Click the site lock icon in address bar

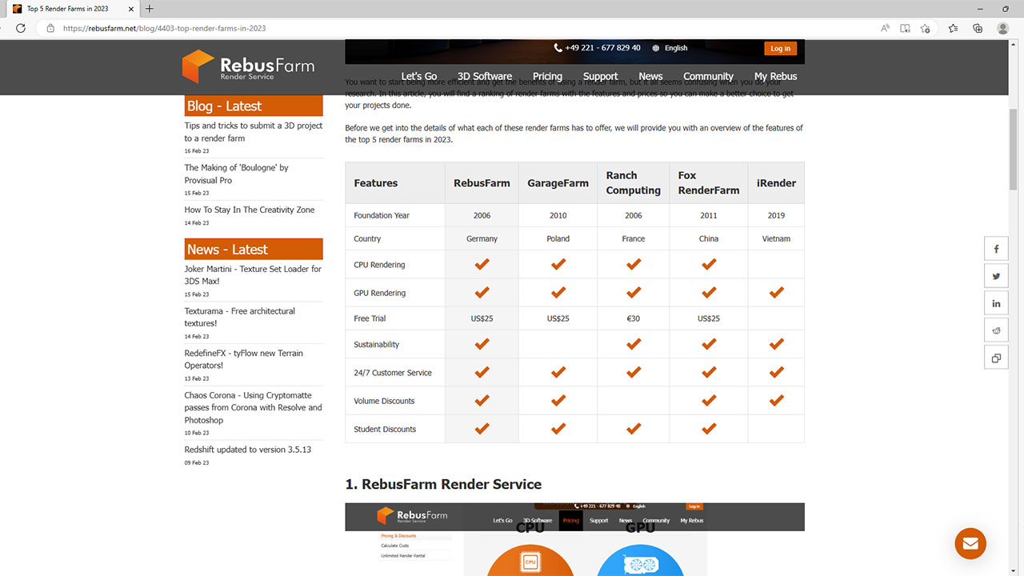50,28
